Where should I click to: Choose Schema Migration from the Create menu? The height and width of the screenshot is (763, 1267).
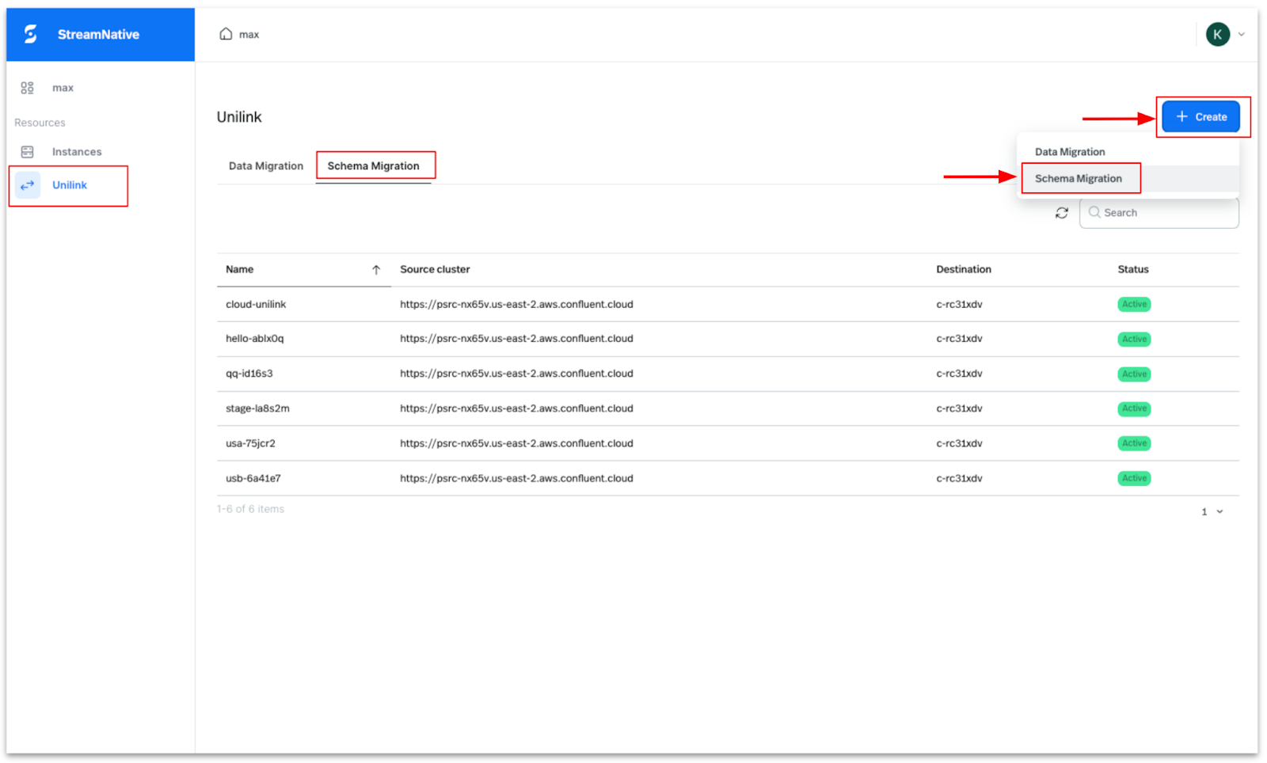1078,179
